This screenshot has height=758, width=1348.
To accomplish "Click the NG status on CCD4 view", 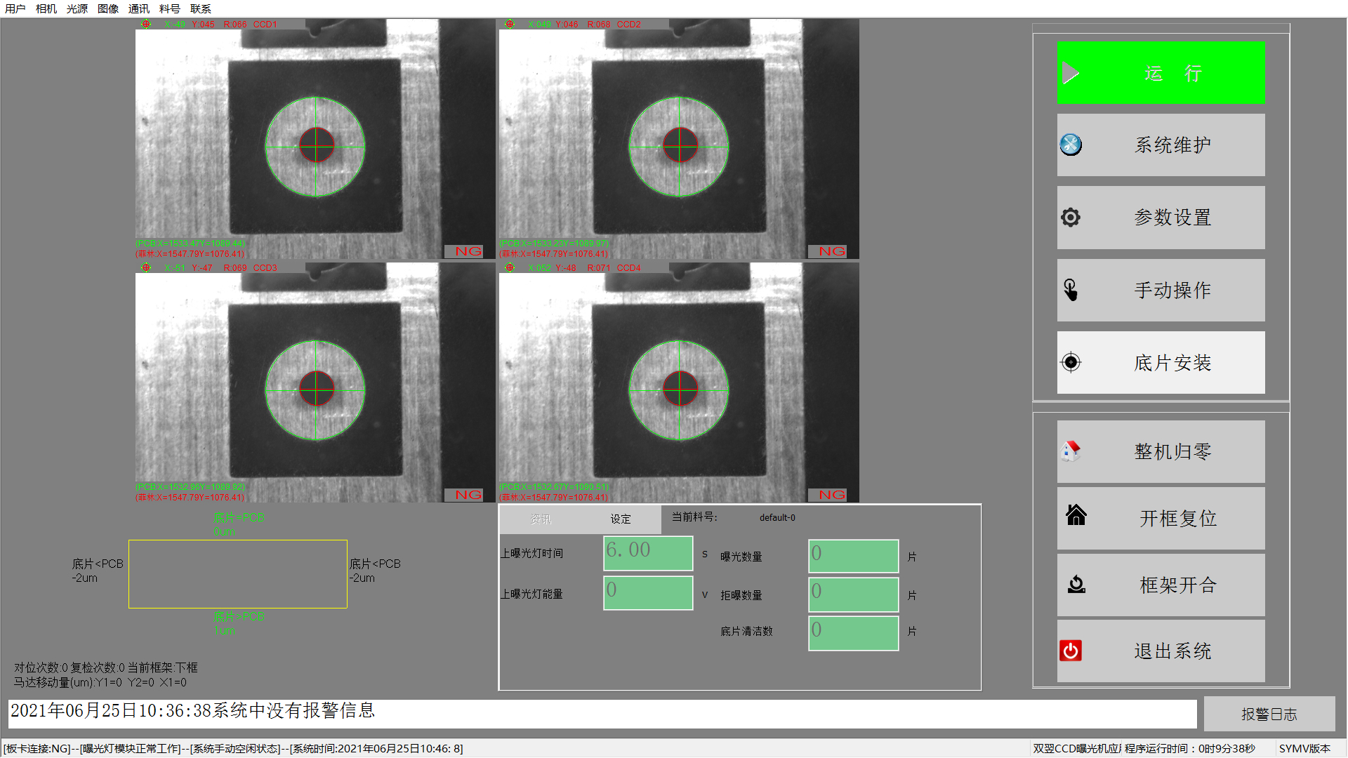I will 832,495.
